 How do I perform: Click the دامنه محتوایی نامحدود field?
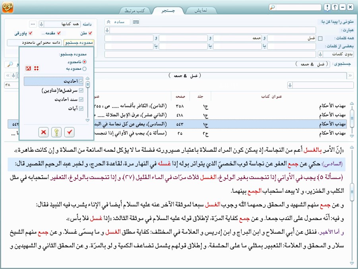point(35,43)
